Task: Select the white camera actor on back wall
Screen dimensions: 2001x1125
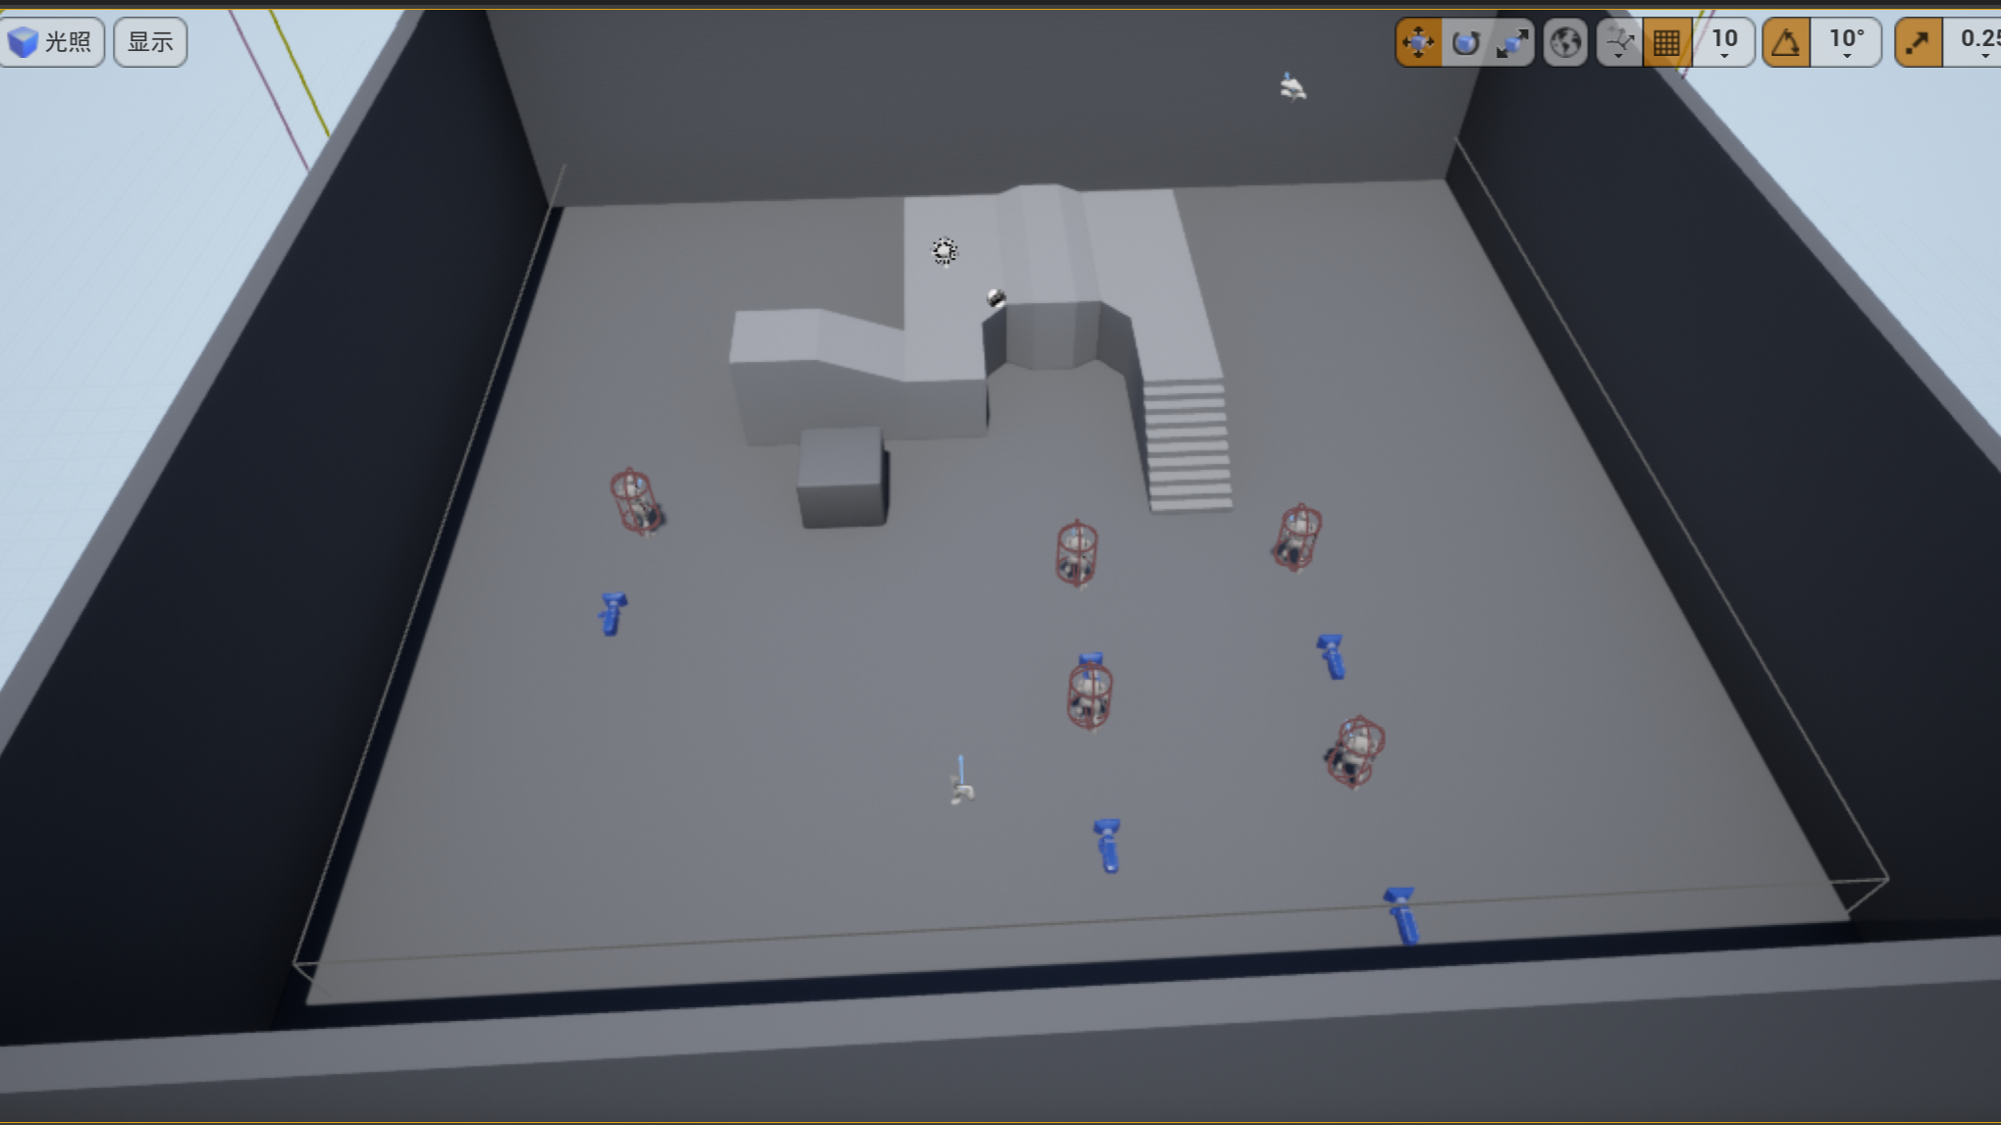Action: pos(1292,88)
